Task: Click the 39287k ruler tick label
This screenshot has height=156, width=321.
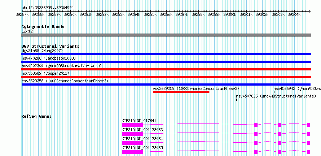Action: 22,14
